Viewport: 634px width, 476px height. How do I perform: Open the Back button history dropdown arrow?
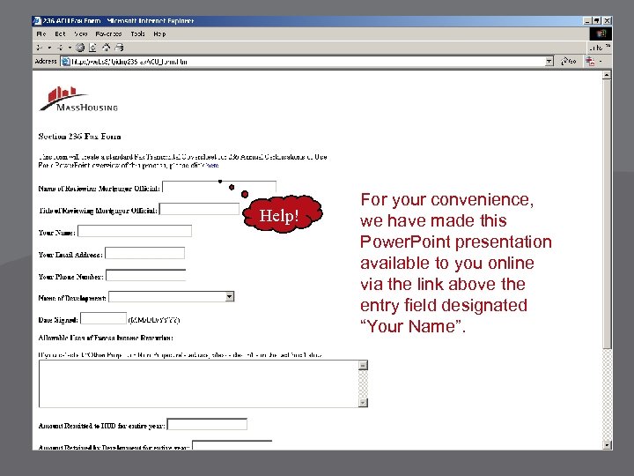tap(49, 48)
